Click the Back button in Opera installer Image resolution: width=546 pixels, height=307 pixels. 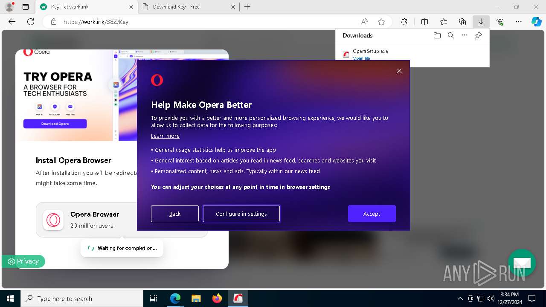pyautogui.click(x=175, y=214)
